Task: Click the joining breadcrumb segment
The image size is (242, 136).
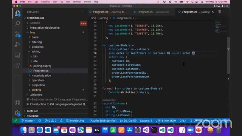Action: 104,18
